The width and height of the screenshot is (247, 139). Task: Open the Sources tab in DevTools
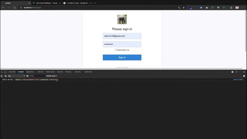(60, 72)
